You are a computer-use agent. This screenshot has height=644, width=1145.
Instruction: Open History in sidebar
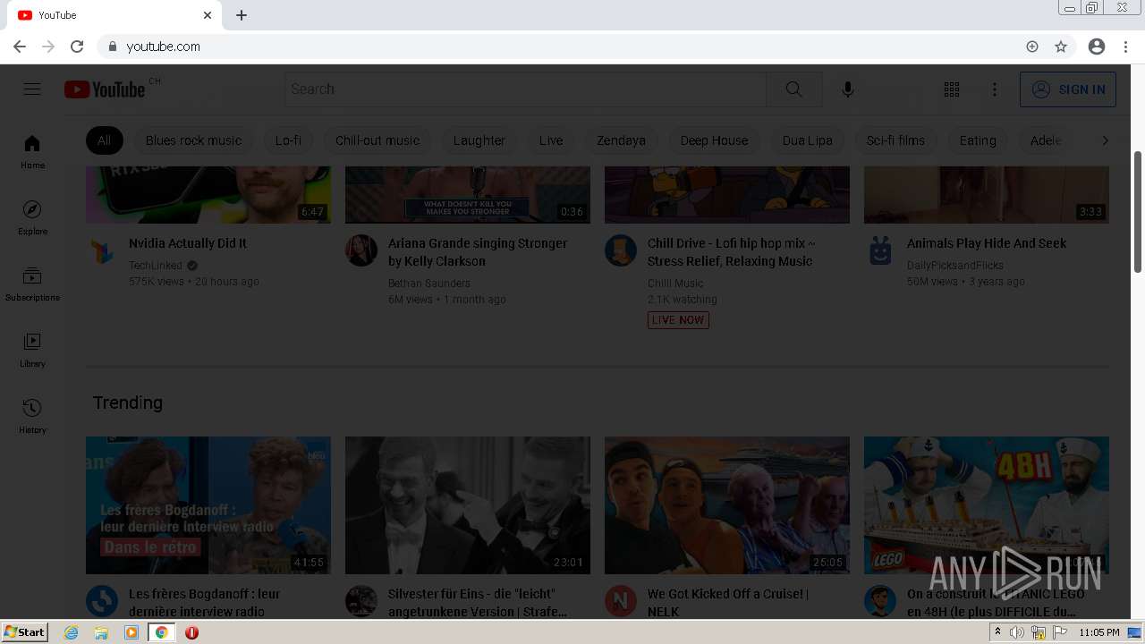32,416
